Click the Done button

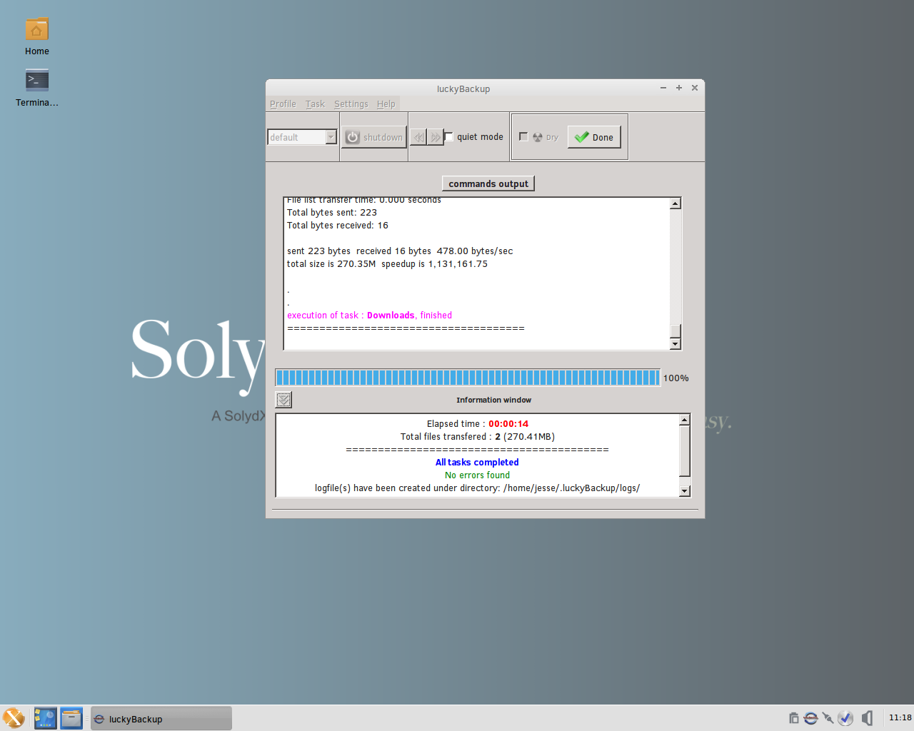(594, 137)
